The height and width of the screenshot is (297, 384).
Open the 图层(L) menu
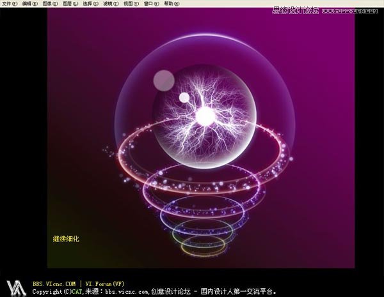[x=70, y=4]
